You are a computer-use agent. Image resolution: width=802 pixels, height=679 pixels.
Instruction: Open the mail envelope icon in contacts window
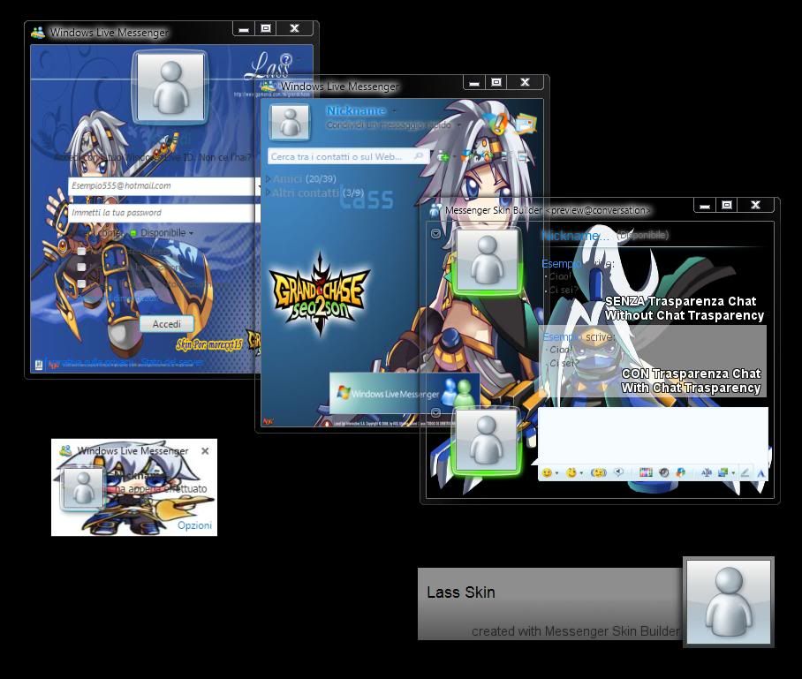(526, 124)
